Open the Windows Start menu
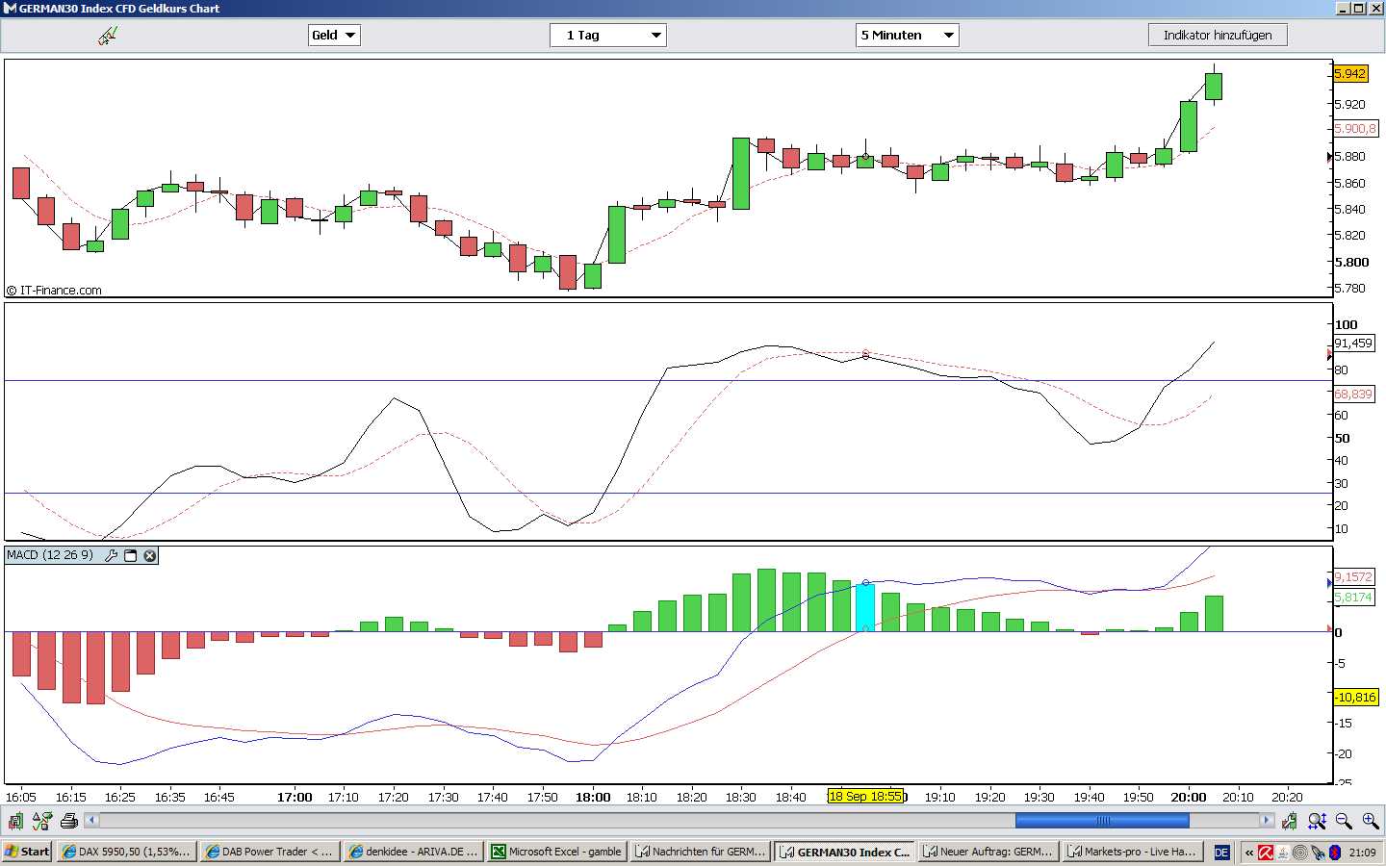Image resolution: width=1386 pixels, height=866 pixels. 27,852
